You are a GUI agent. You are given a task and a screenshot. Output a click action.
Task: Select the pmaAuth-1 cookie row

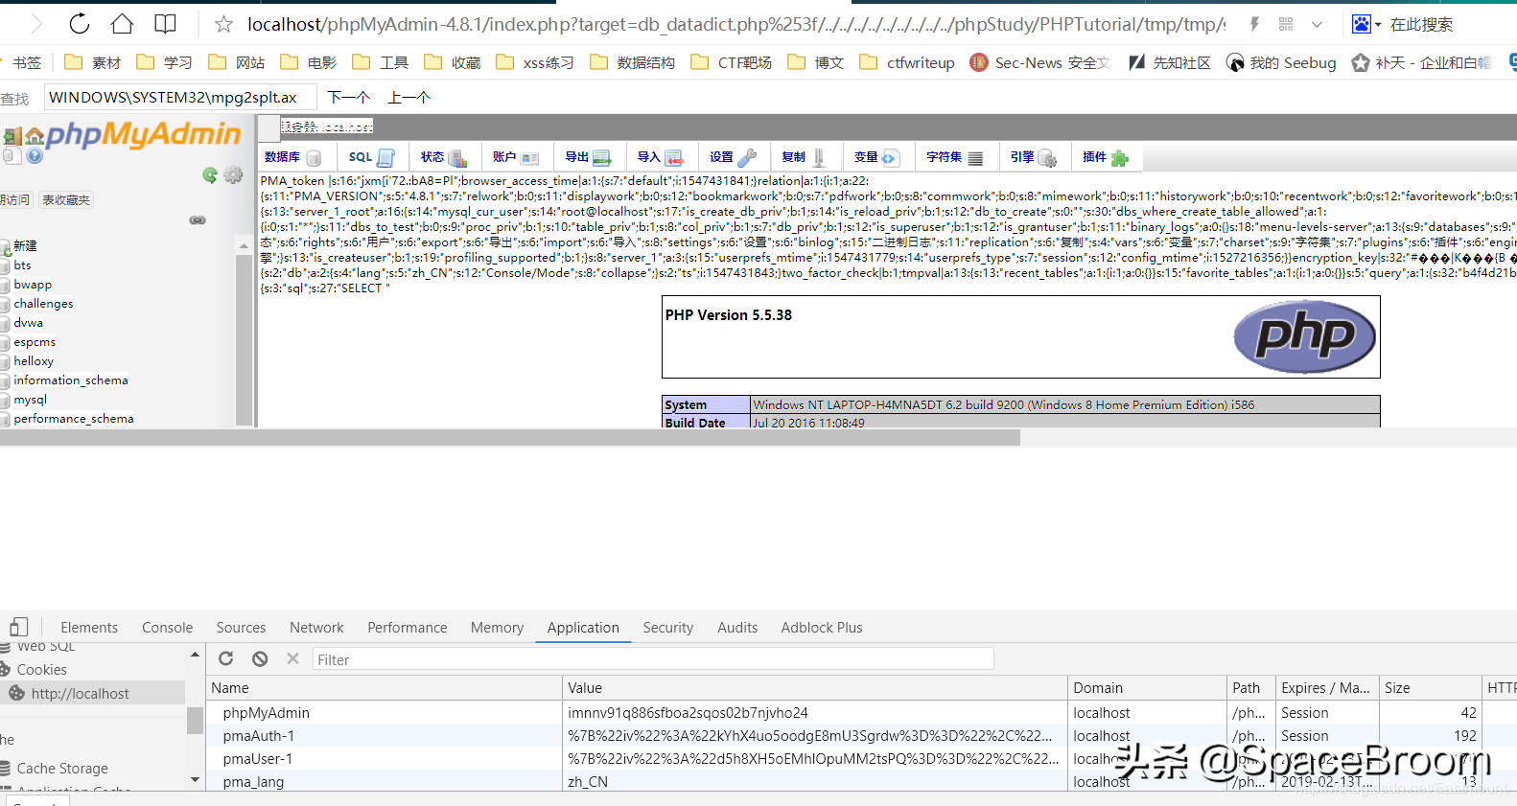(862, 735)
